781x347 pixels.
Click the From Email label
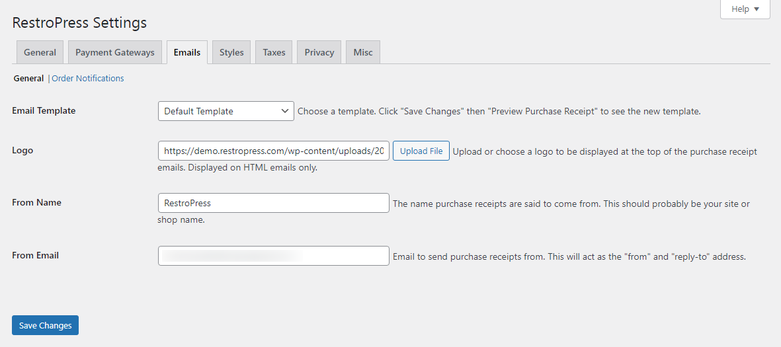[35, 255]
